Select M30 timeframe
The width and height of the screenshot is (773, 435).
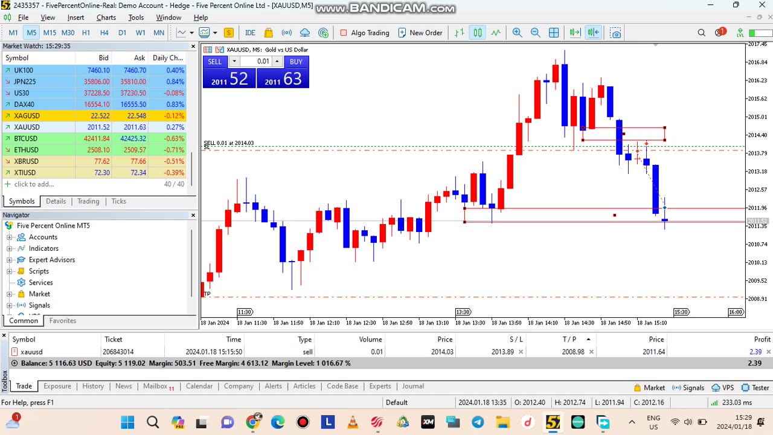pyautogui.click(x=68, y=33)
